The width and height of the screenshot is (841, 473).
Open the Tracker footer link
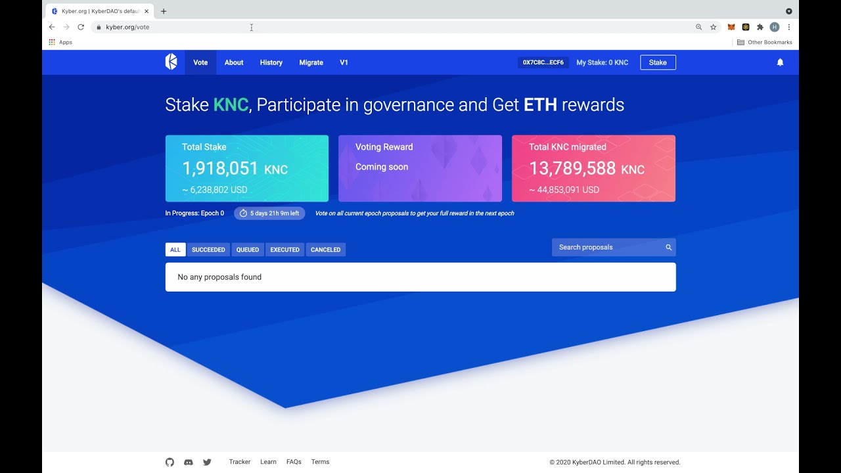click(240, 462)
